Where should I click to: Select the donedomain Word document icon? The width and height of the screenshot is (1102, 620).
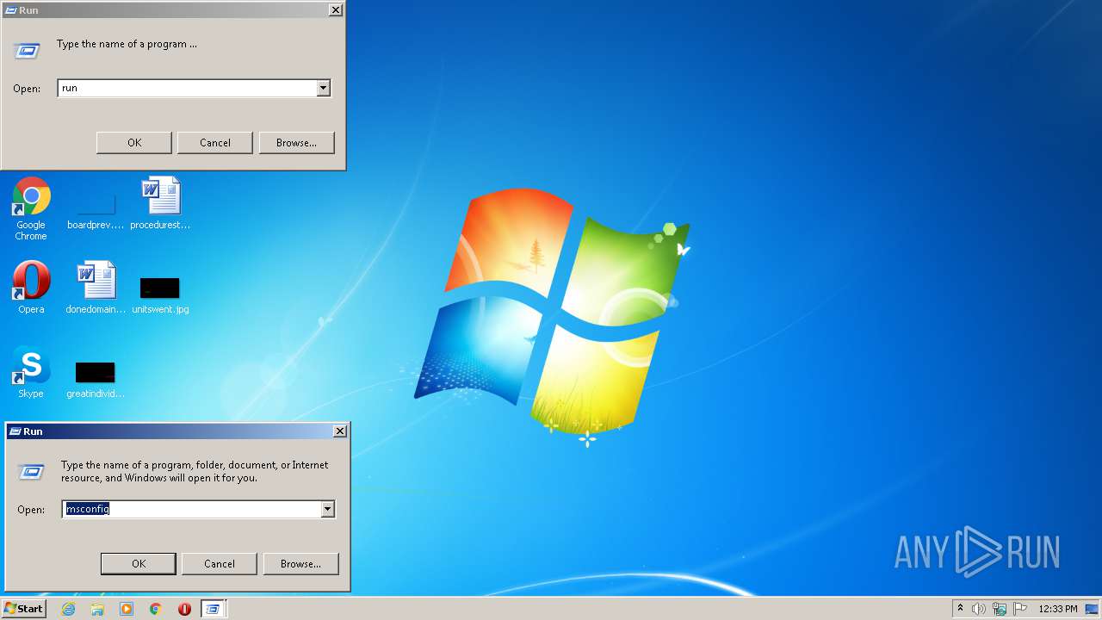(x=96, y=288)
